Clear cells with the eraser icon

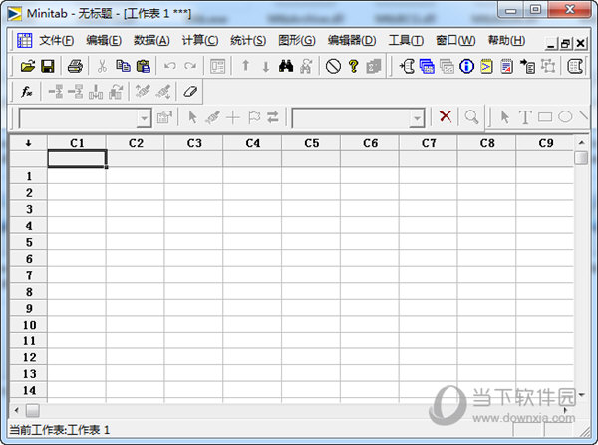click(x=190, y=92)
